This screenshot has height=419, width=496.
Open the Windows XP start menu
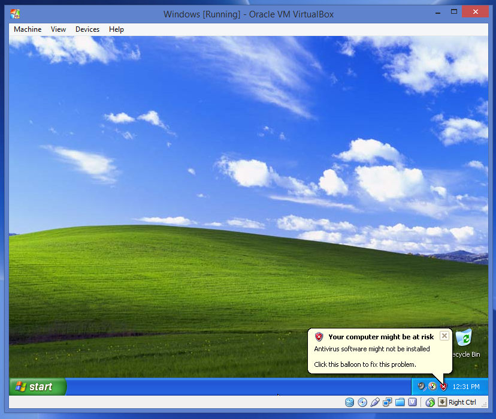coord(38,387)
